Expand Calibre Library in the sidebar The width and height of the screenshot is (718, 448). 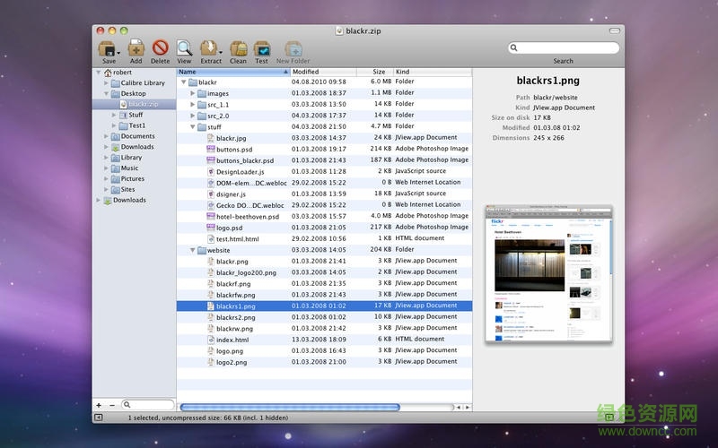(x=106, y=82)
